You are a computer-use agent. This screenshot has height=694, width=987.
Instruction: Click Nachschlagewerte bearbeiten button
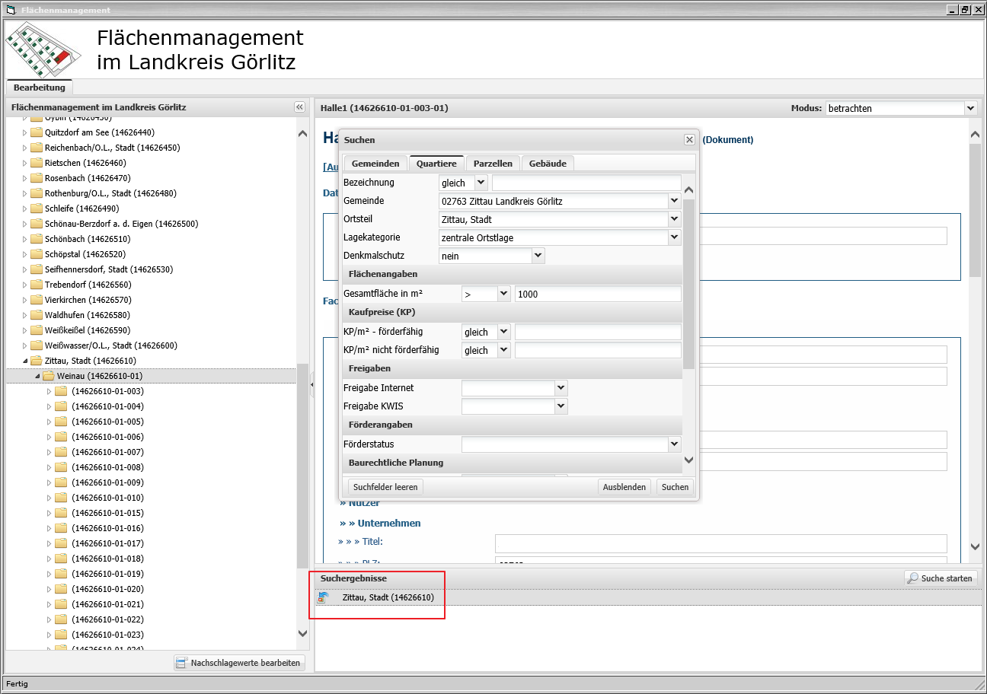(x=239, y=663)
